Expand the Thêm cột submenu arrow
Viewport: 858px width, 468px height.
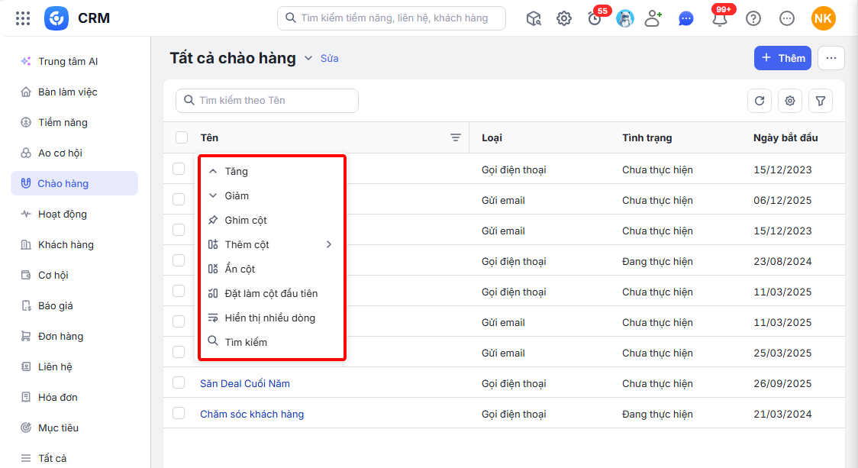tap(329, 244)
